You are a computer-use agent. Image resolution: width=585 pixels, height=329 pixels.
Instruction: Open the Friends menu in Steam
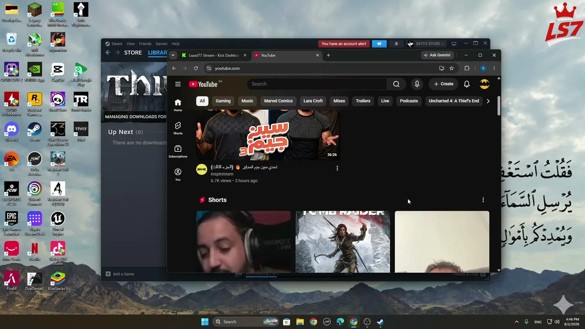pyautogui.click(x=145, y=44)
